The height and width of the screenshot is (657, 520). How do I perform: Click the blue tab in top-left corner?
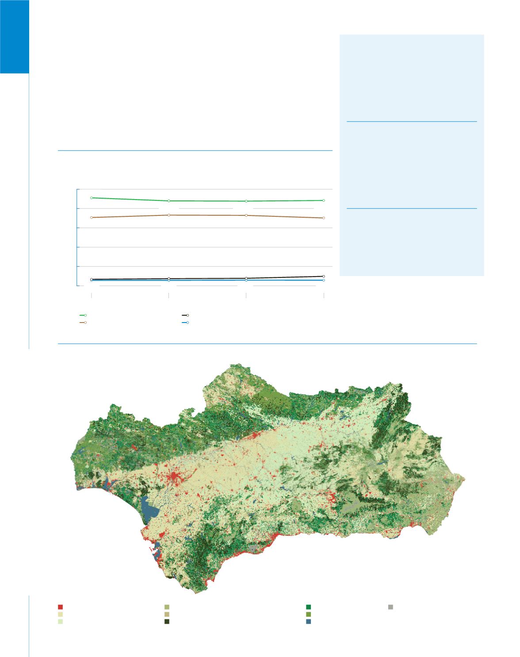15,36
